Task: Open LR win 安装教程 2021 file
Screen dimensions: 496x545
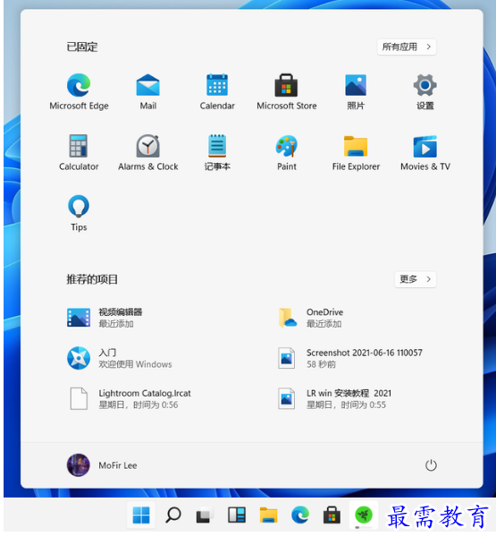Action: pos(334,398)
